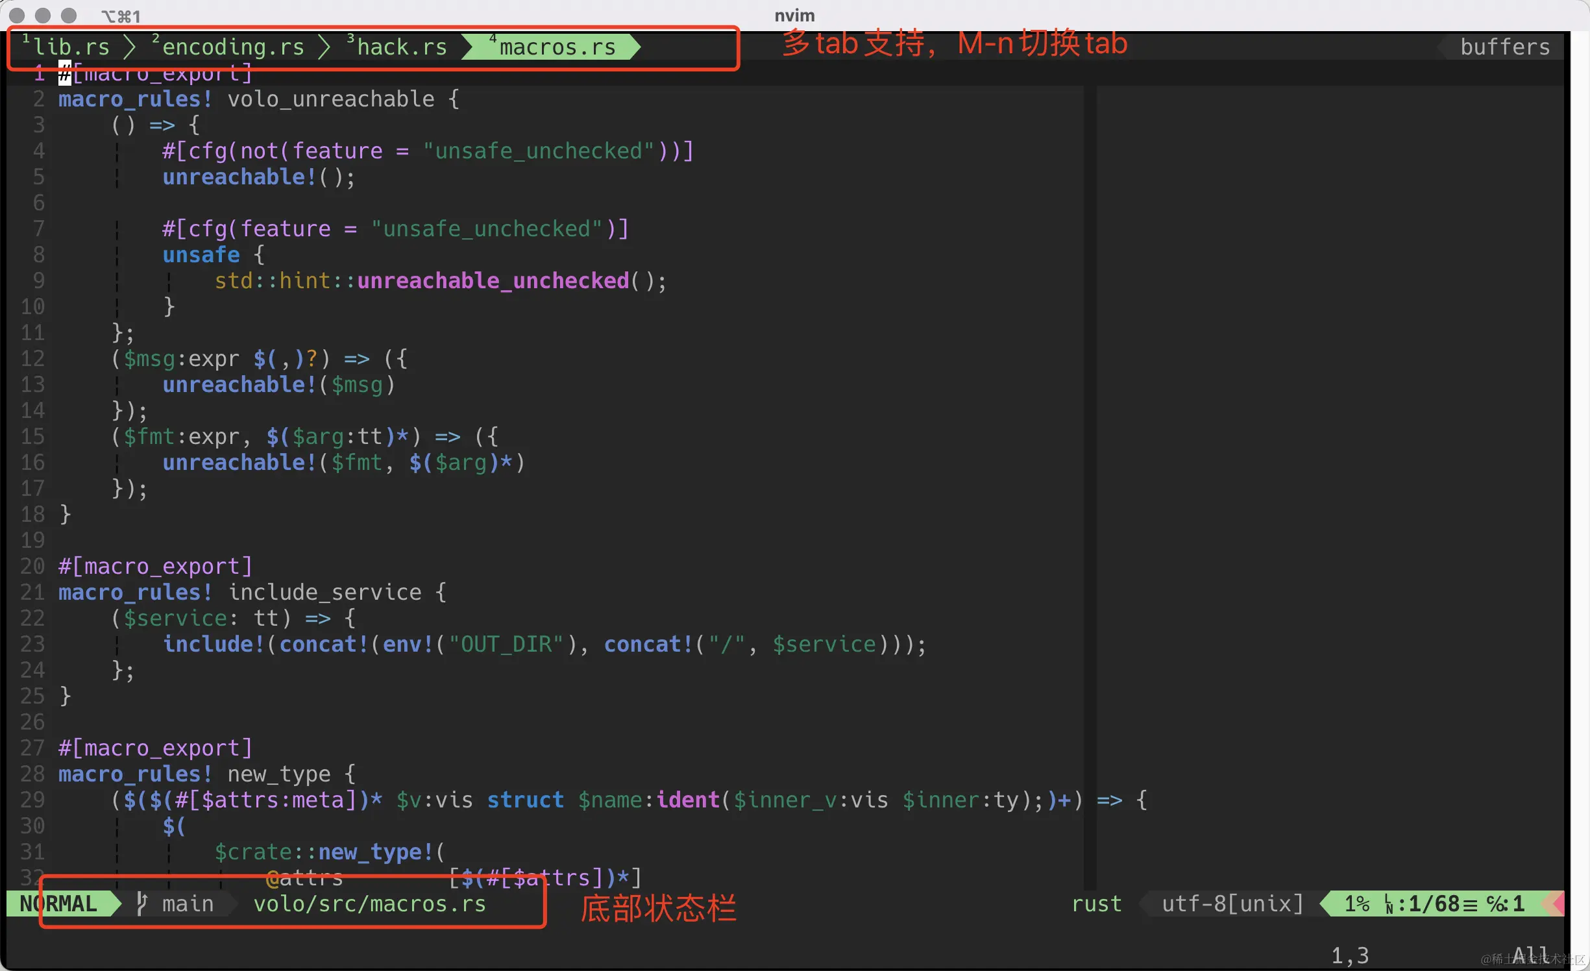Select the active macros.rs buffer tab
1590x971 pixels.
click(x=555, y=46)
